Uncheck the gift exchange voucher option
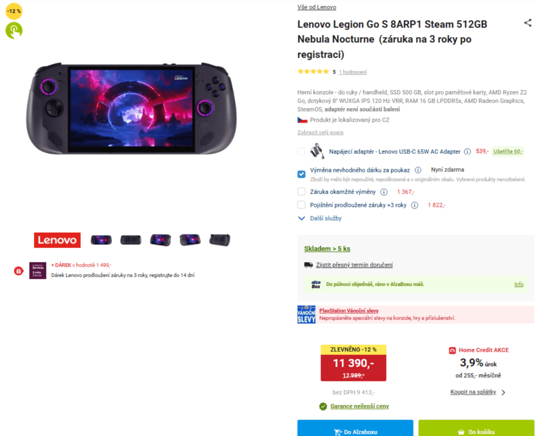 (301, 174)
